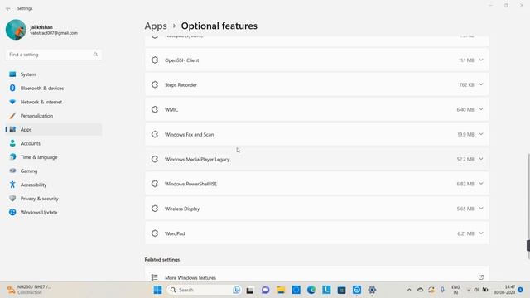Click the Apps breadcrumb link
This screenshot has height=298, width=530.
tap(156, 26)
